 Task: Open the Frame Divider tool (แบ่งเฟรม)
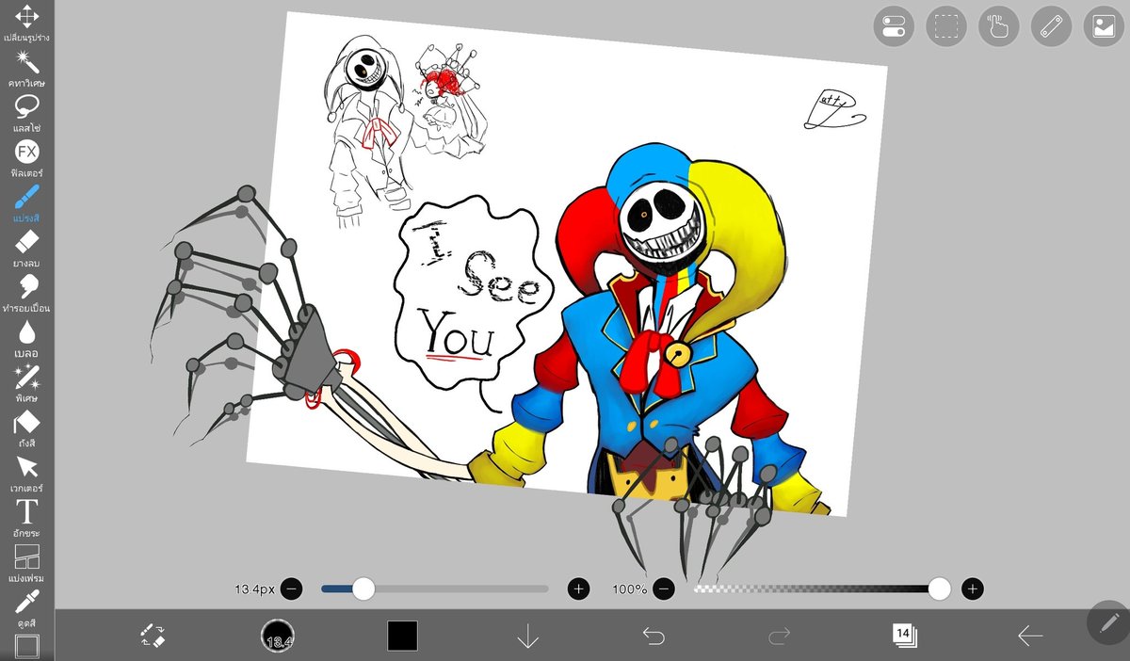click(26, 563)
